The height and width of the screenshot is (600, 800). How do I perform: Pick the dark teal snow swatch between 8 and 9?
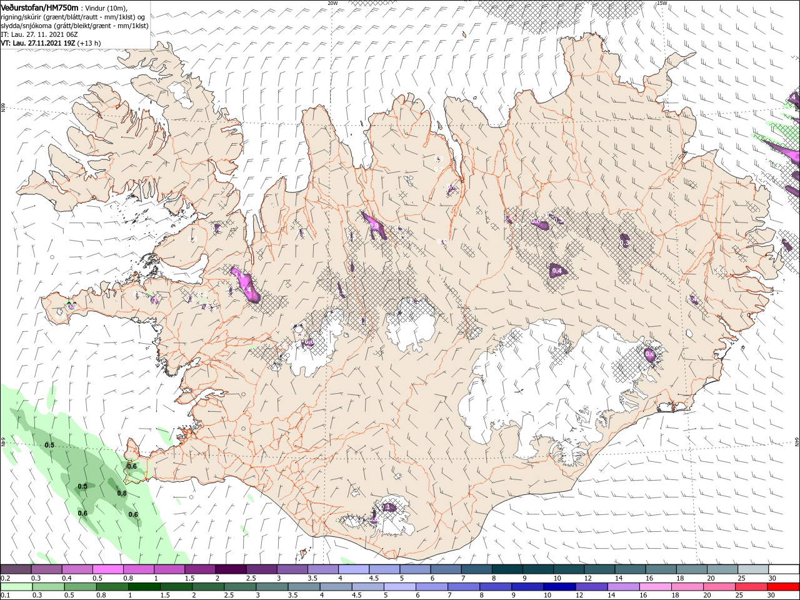506,569
